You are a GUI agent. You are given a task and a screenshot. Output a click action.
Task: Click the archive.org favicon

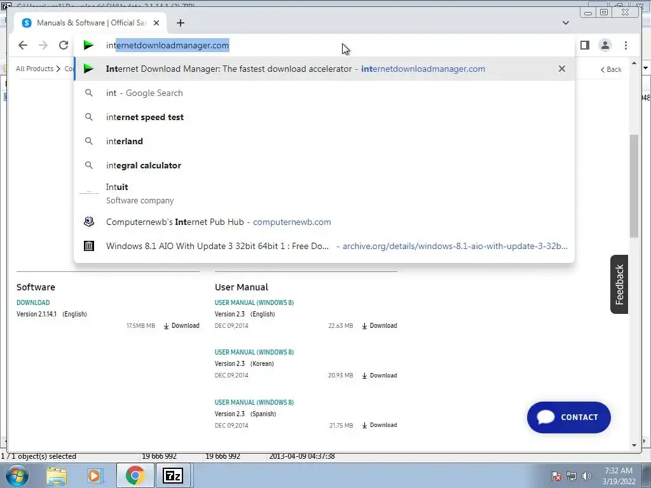(x=89, y=246)
